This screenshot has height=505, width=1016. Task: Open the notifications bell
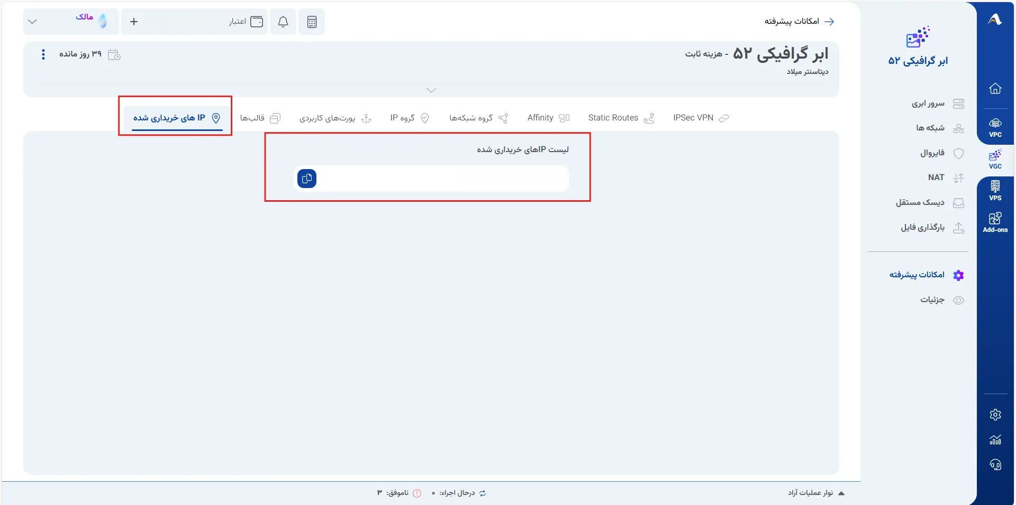point(283,22)
